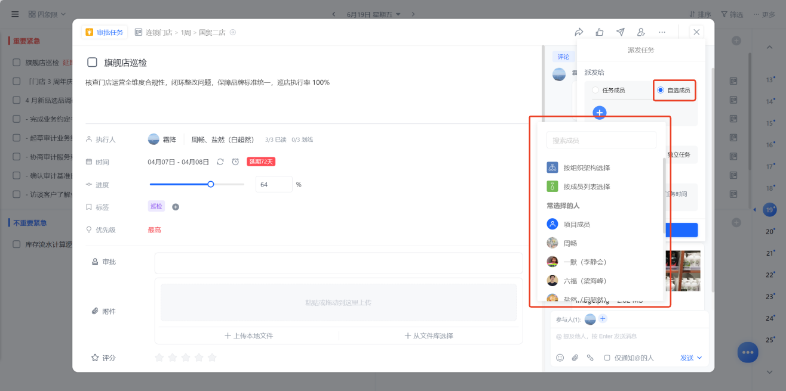Open the 四象限 view dropdown

47,14
